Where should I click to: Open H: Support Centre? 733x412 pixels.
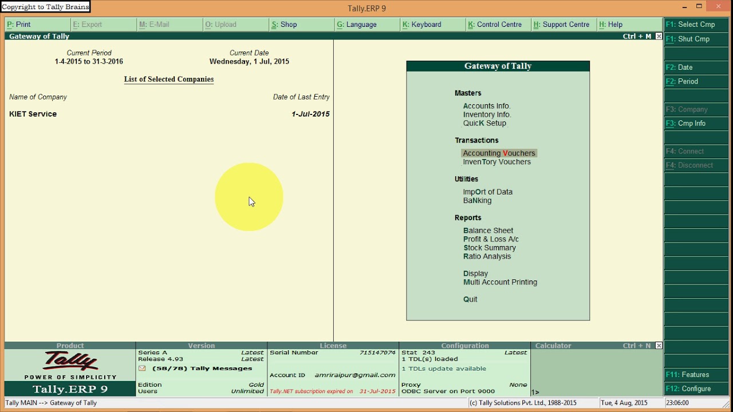565,25
